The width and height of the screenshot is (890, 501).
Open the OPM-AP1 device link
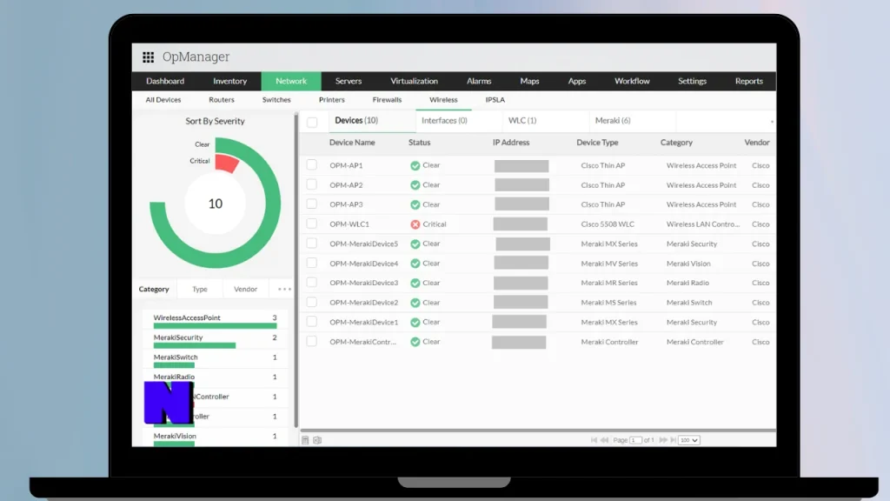[x=346, y=166]
